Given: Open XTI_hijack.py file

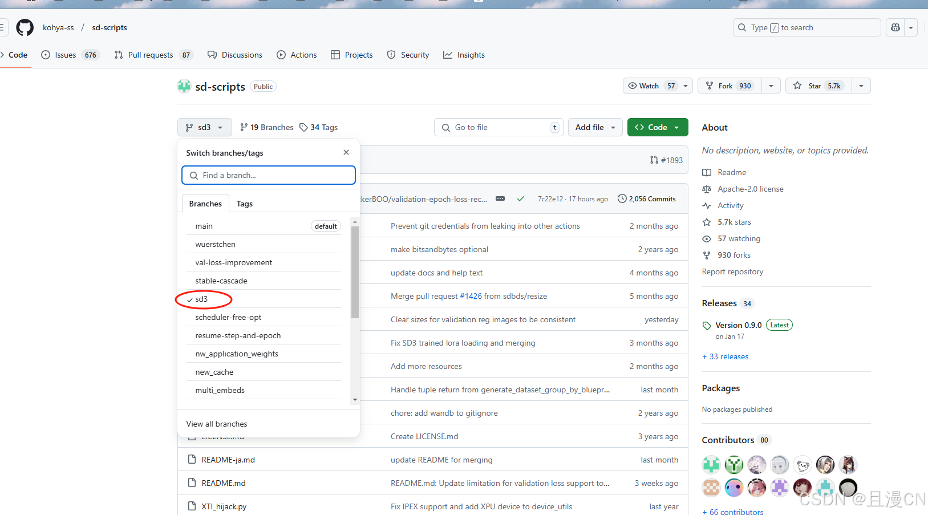Looking at the screenshot, I should (224, 506).
